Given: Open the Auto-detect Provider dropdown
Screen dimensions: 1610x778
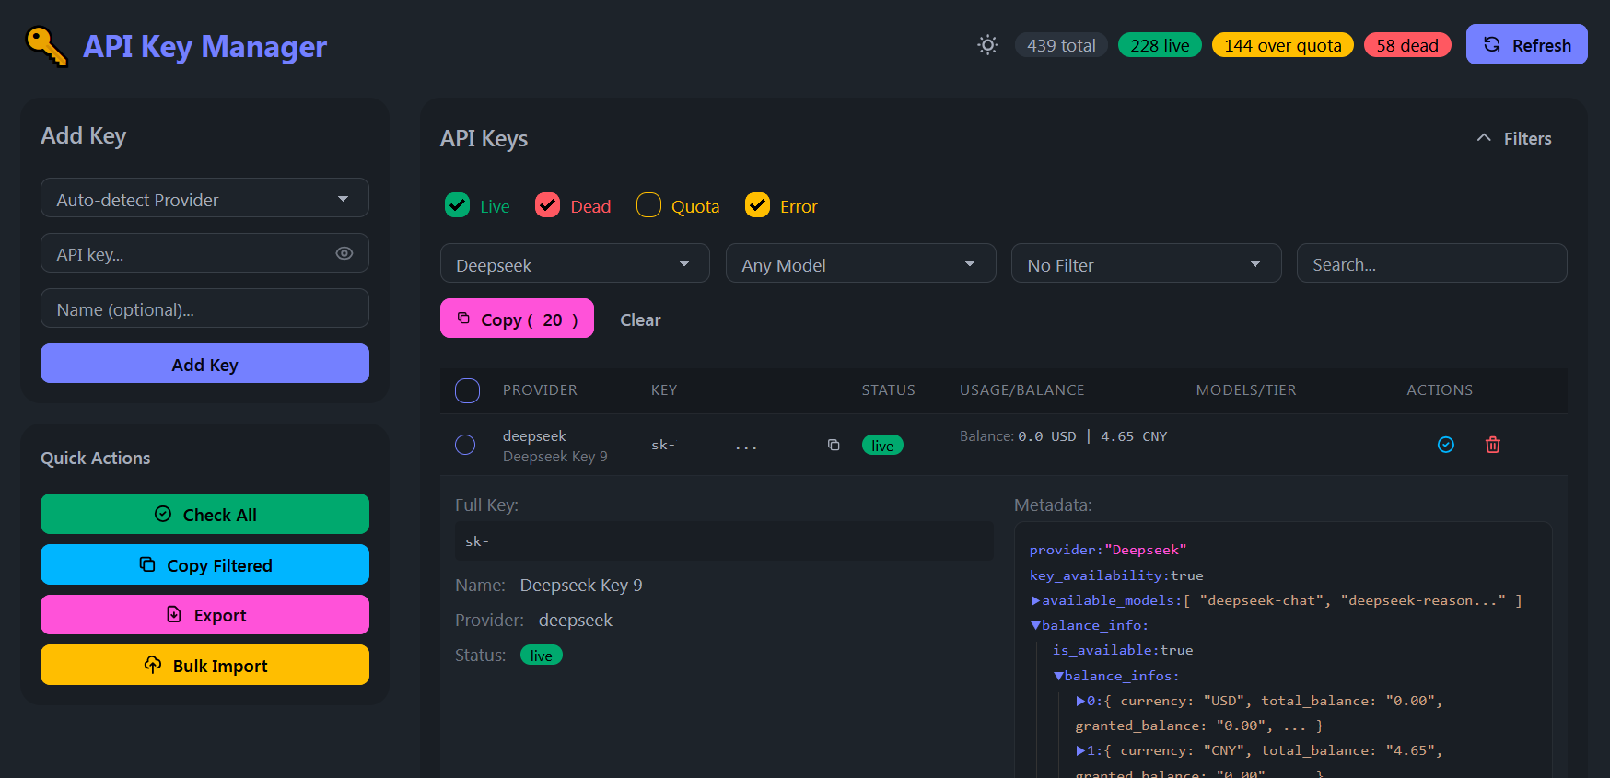Looking at the screenshot, I should click(204, 198).
